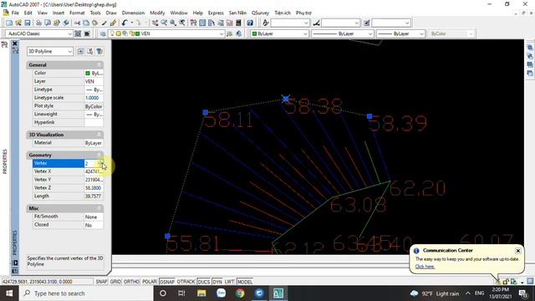Viewport: 535px width, 301px height.
Task: Toggle LWT lineweight display in status bar
Action: point(229,282)
